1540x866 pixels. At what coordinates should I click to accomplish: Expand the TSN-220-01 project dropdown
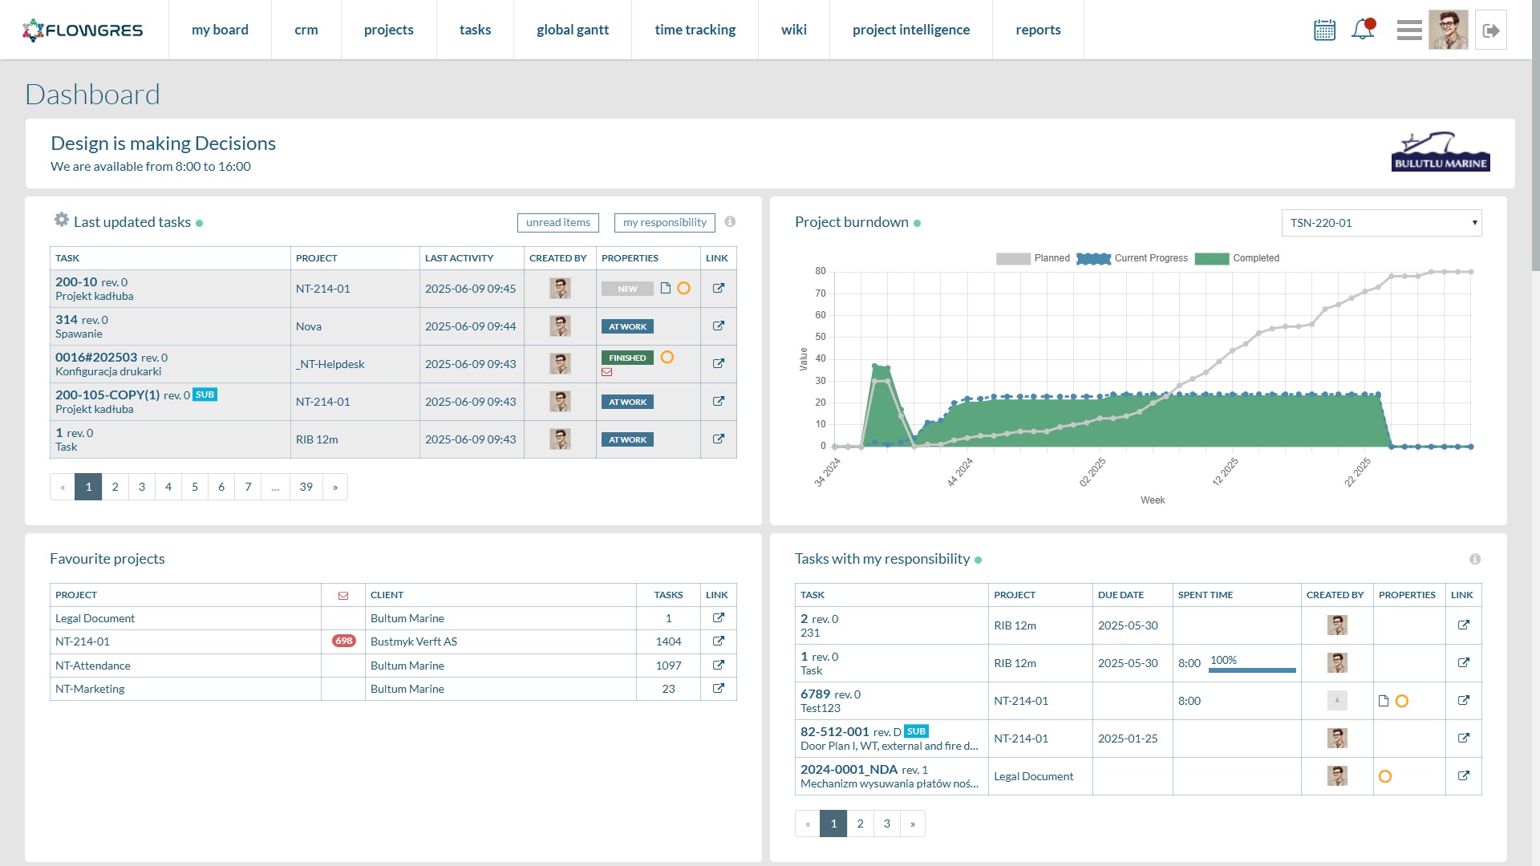1381,223
